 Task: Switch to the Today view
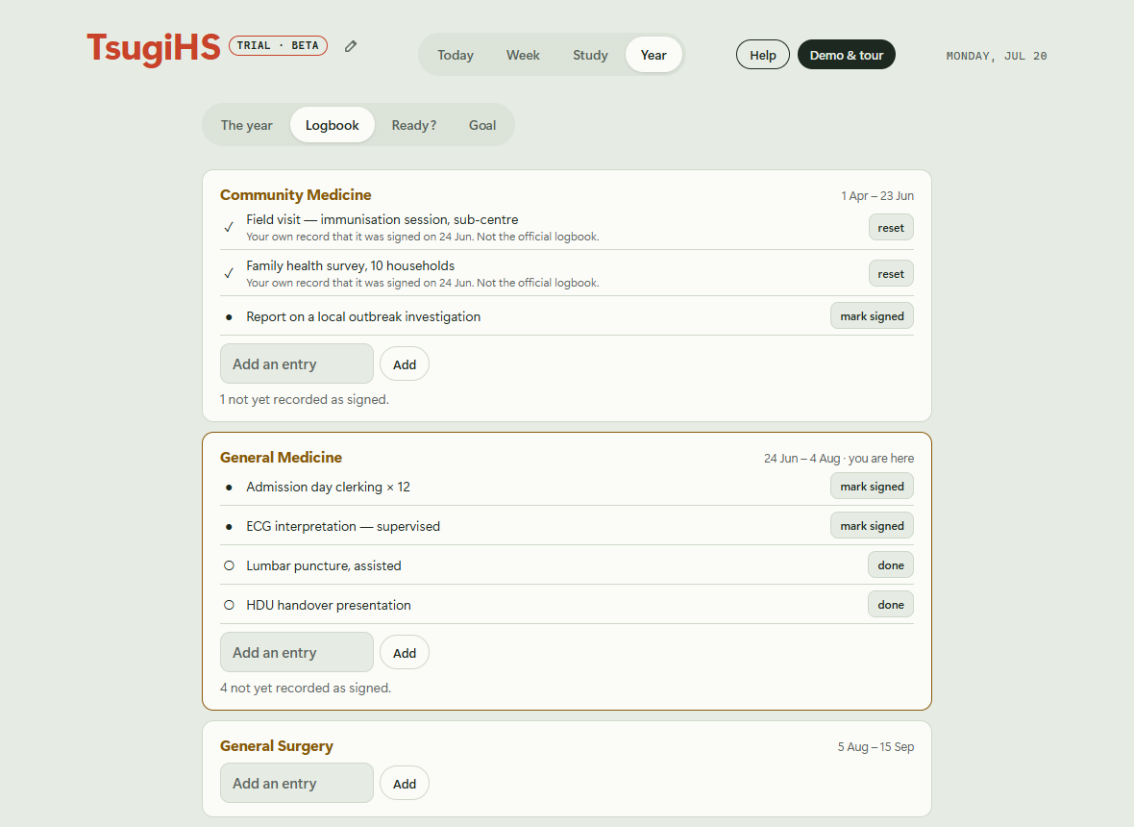point(456,55)
